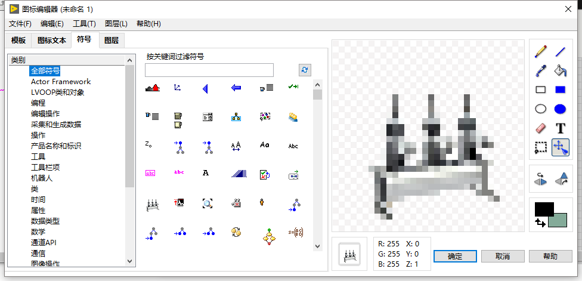Pick the checklist with red X symbol
The width and height of the screenshot is (582, 281).
pos(265,174)
